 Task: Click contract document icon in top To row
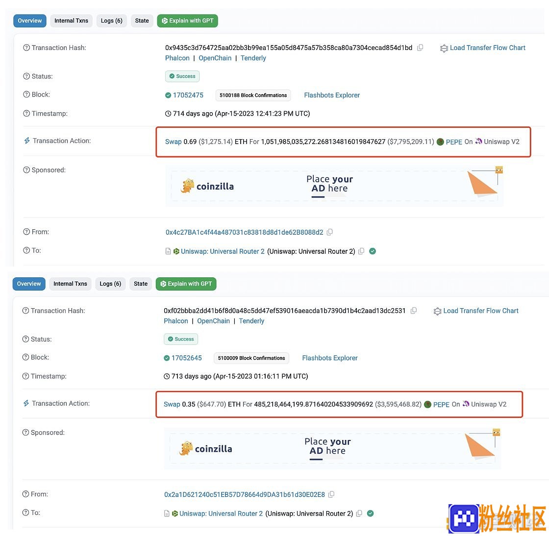coord(168,251)
